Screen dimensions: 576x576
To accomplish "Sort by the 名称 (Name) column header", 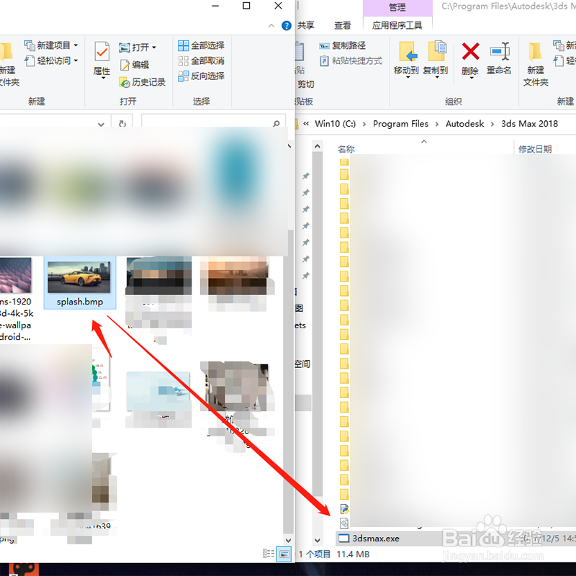I will click(x=346, y=149).
